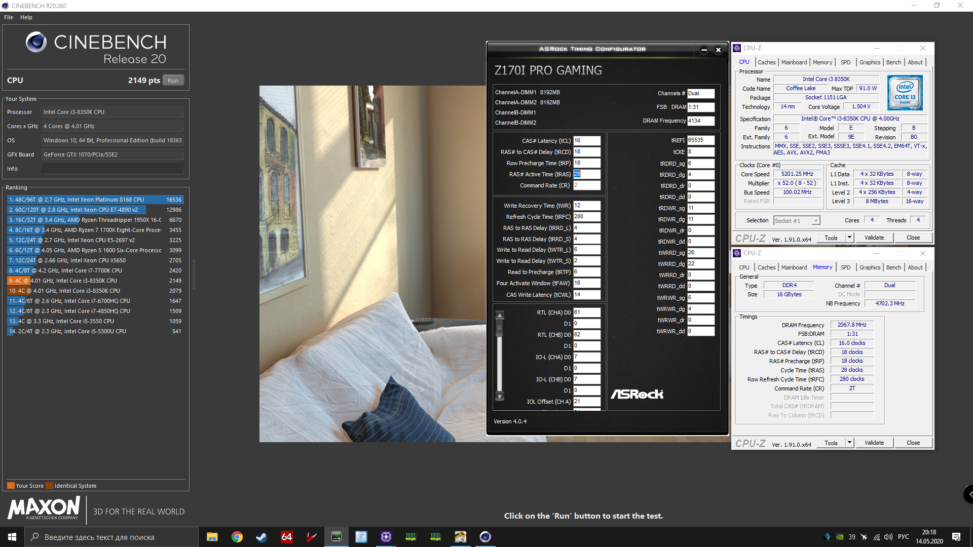Minimize the ASRock Timing Configurator window

point(704,50)
